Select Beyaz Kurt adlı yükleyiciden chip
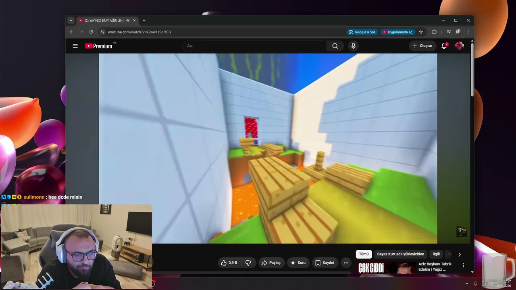This screenshot has height=290, width=516. coord(401,254)
